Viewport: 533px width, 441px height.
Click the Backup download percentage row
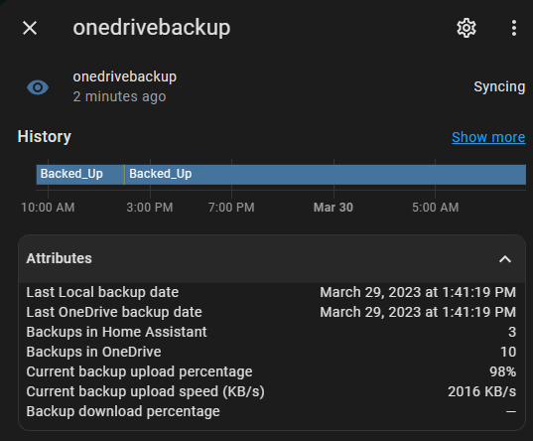271,411
